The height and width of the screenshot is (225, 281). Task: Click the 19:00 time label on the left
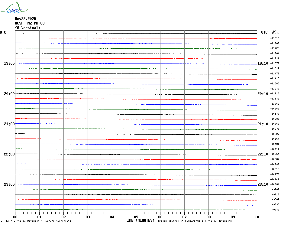coord(9,64)
